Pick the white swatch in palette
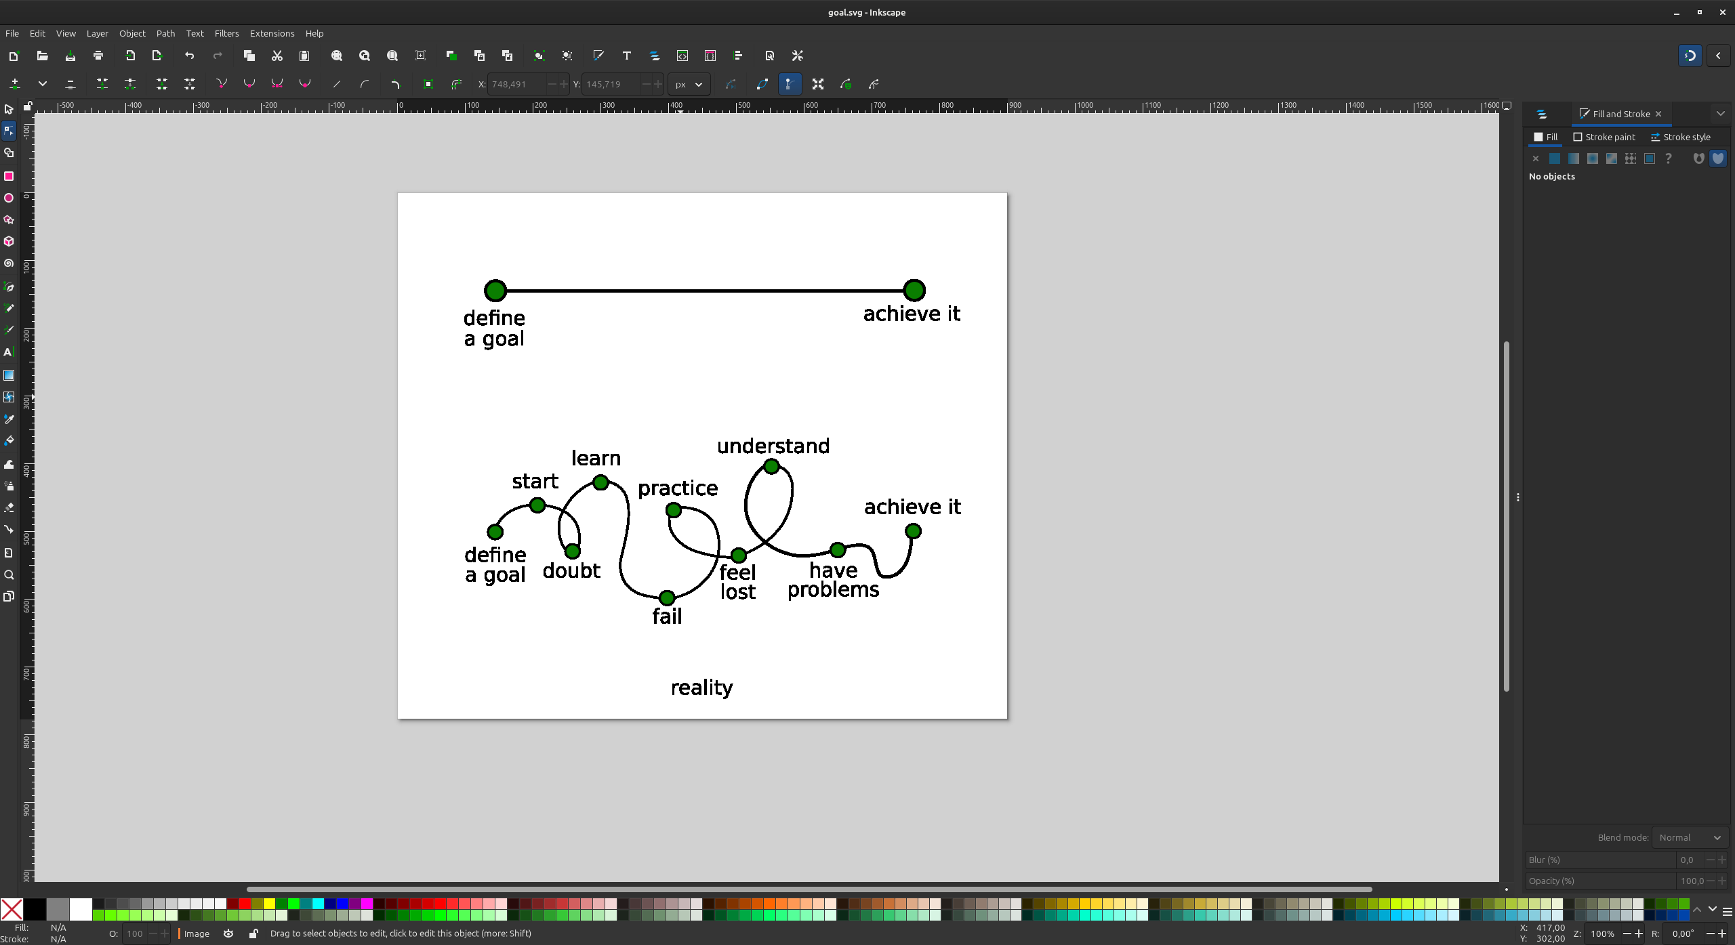The image size is (1735, 945). tap(81, 909)
